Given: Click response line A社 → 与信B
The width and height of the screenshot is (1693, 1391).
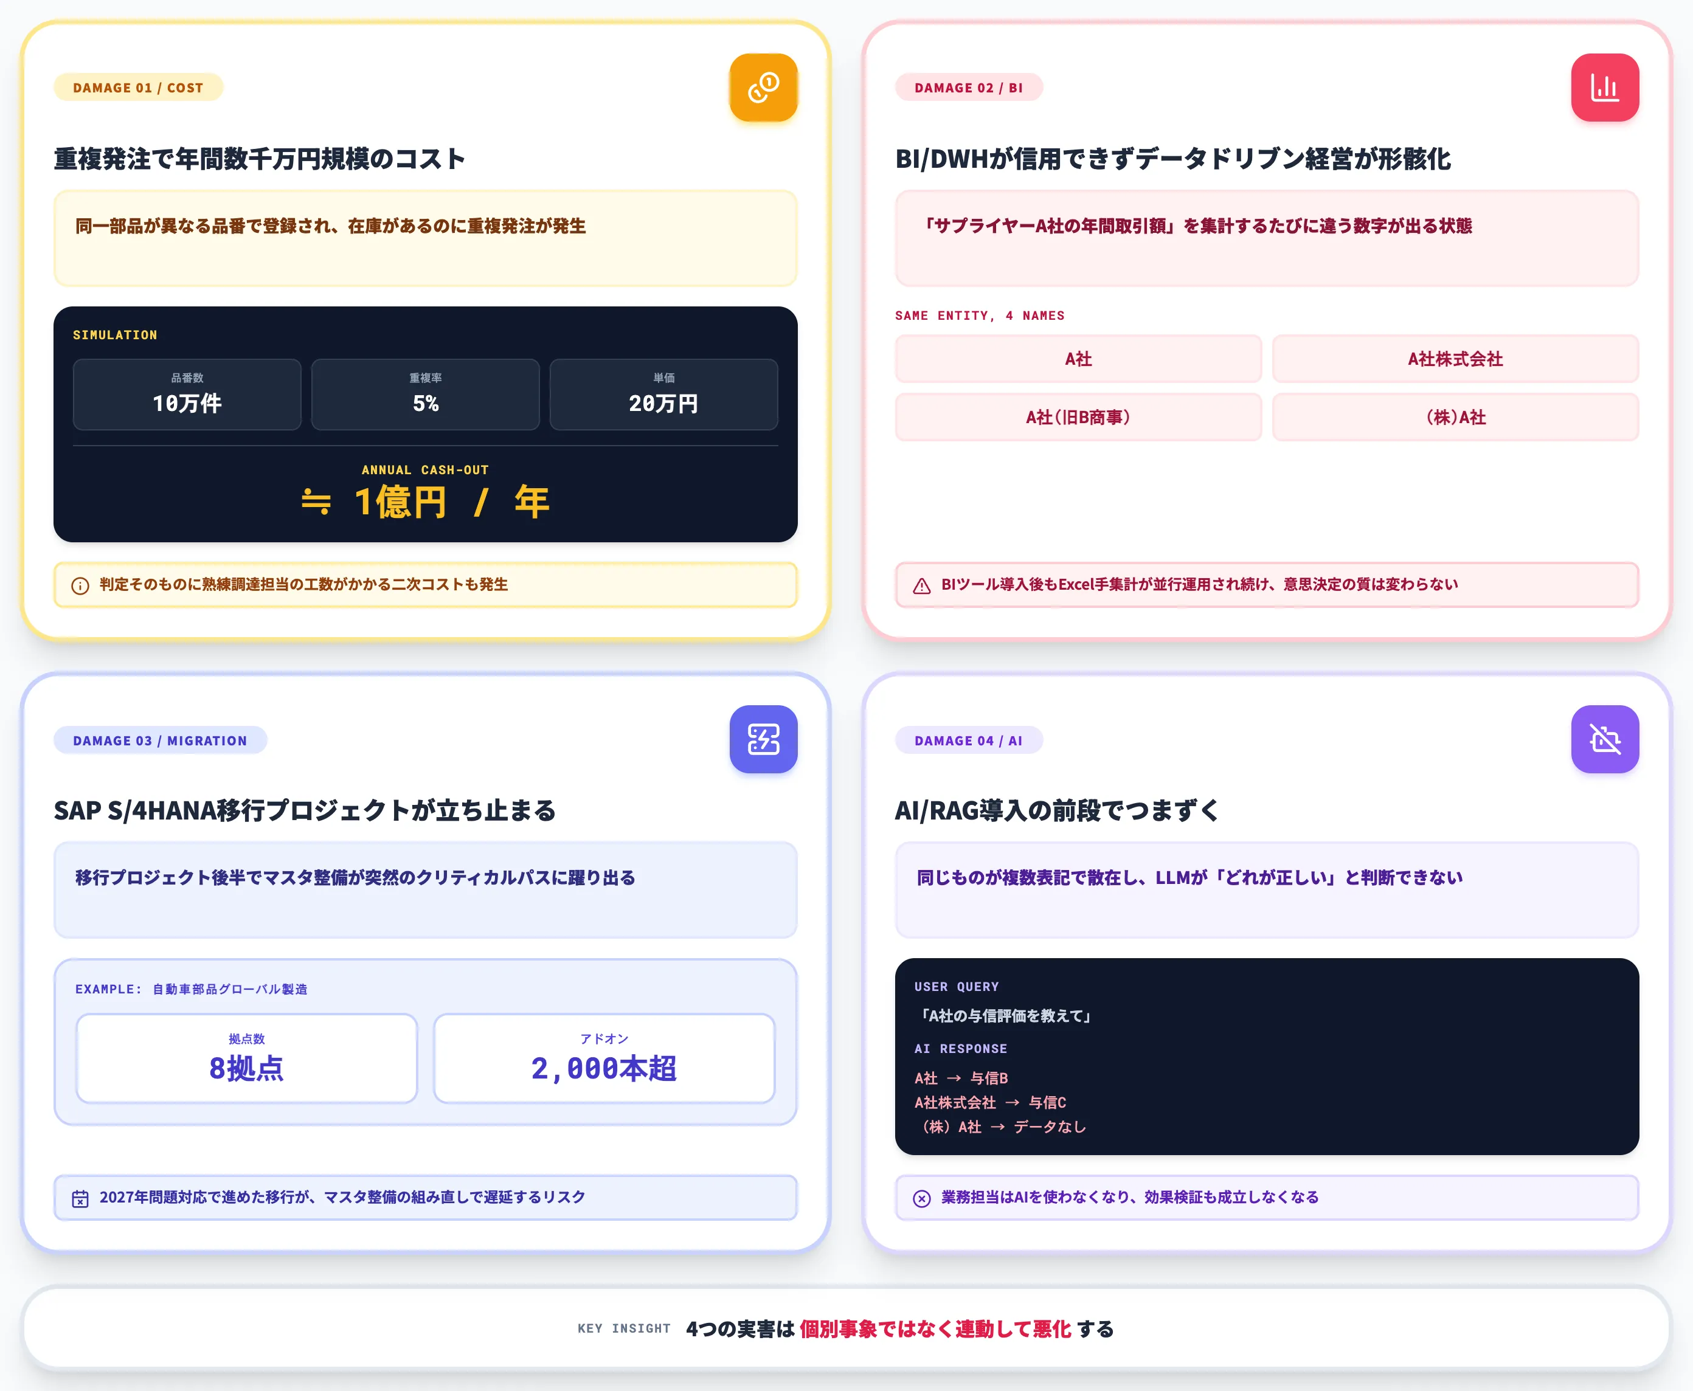Looking at the screenshot, I should coord(961,1079).
